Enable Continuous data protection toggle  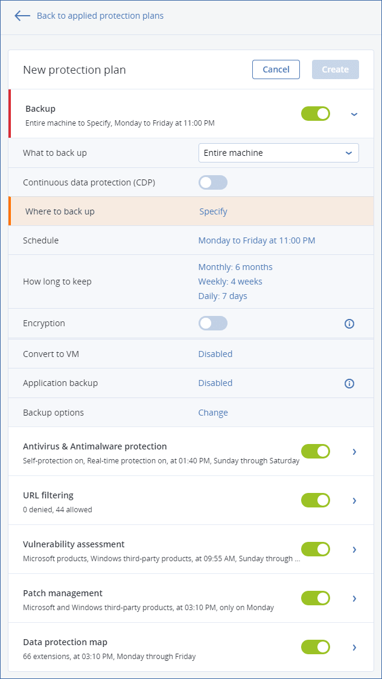(213, 182)
